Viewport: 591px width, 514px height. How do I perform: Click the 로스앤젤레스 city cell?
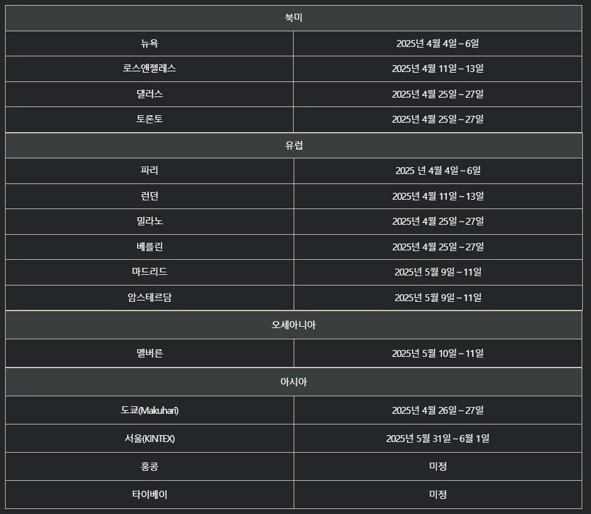(x=150, y=69)
